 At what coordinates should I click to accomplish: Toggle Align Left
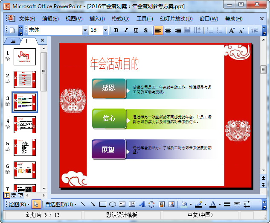click(x=158, y=30)
